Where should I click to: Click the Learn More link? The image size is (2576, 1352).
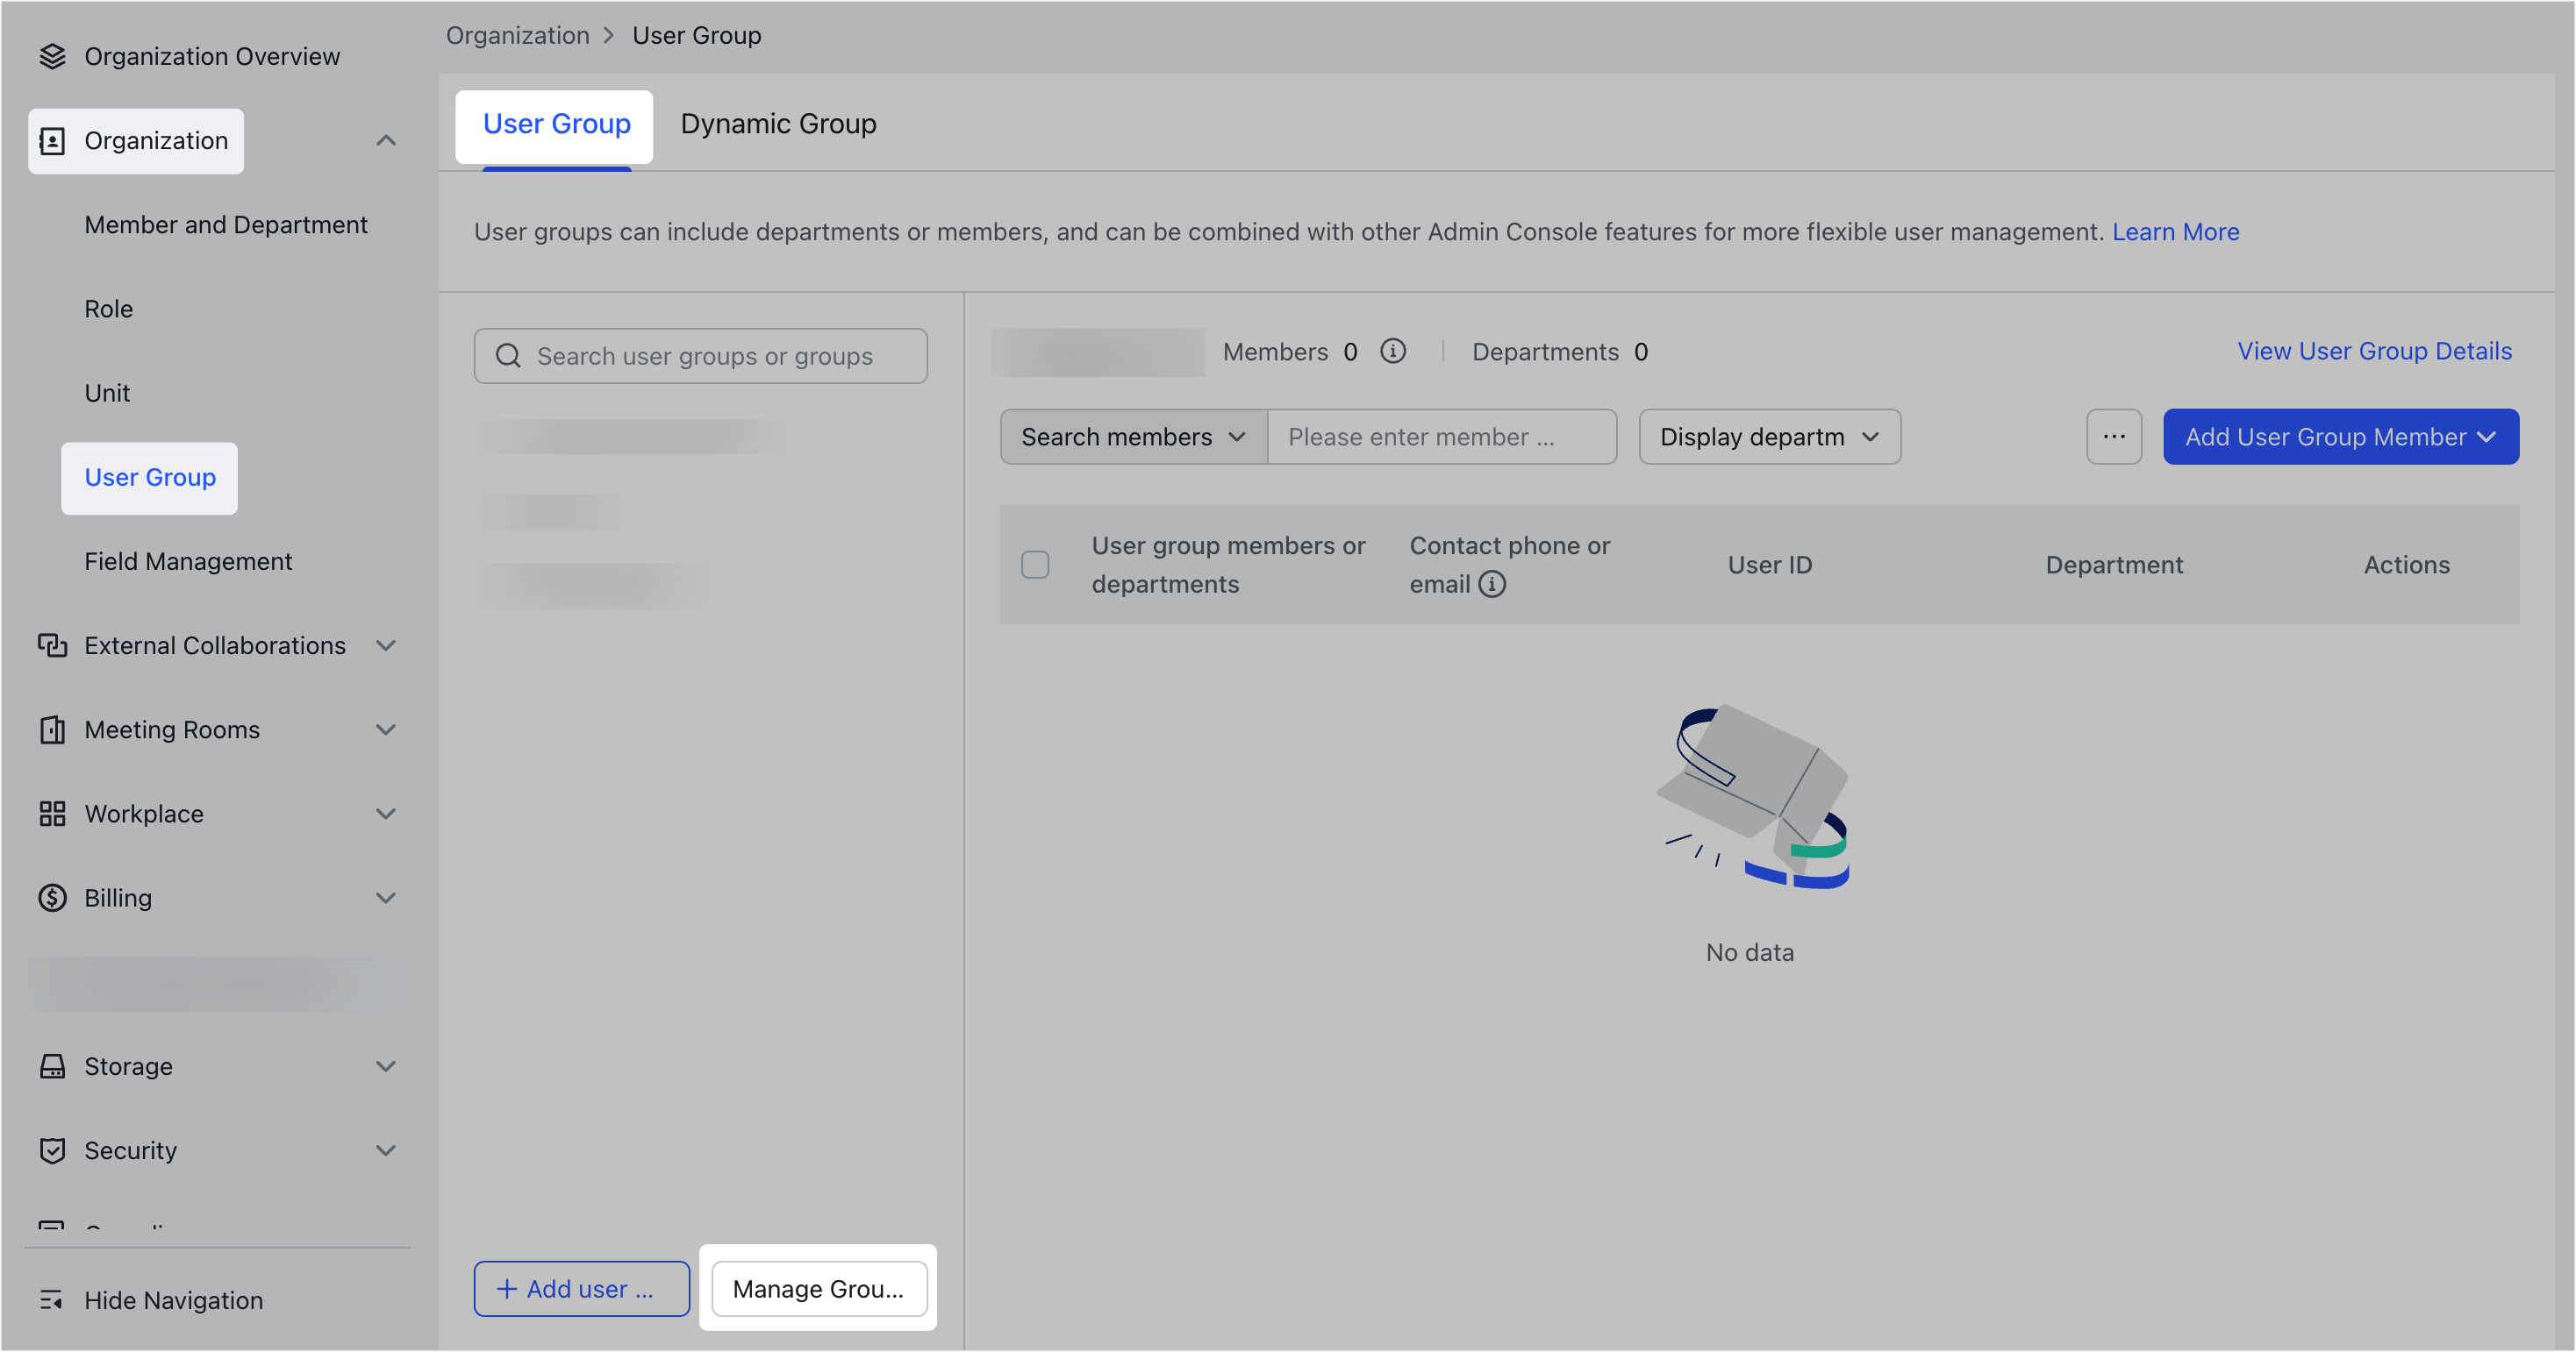pyautogui.click(x=2175, y=231)
